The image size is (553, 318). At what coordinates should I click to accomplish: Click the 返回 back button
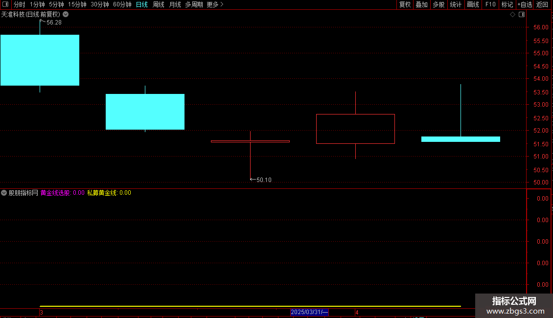tap(542, 4)
